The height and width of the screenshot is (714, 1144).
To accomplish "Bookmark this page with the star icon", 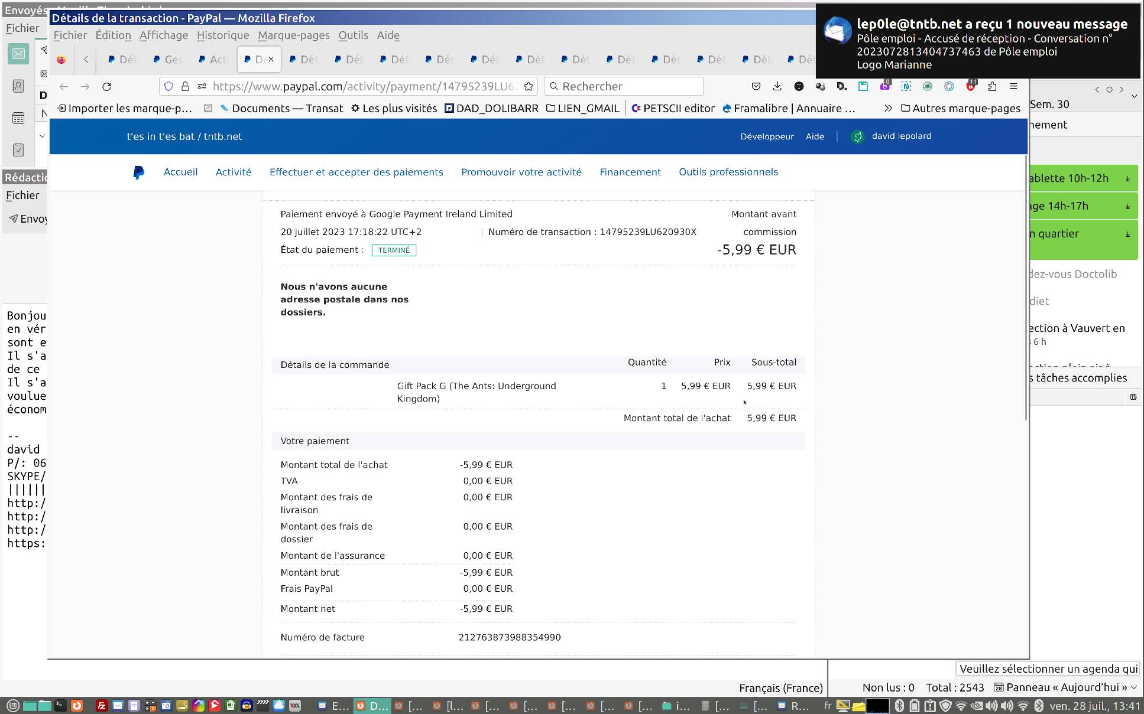I will point(529,86).
